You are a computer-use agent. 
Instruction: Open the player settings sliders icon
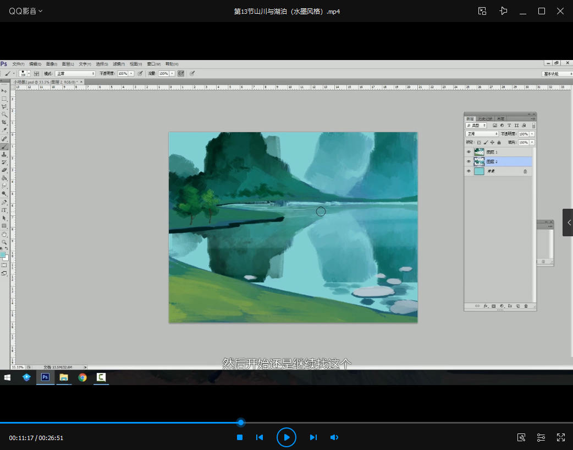coord(541,437)
